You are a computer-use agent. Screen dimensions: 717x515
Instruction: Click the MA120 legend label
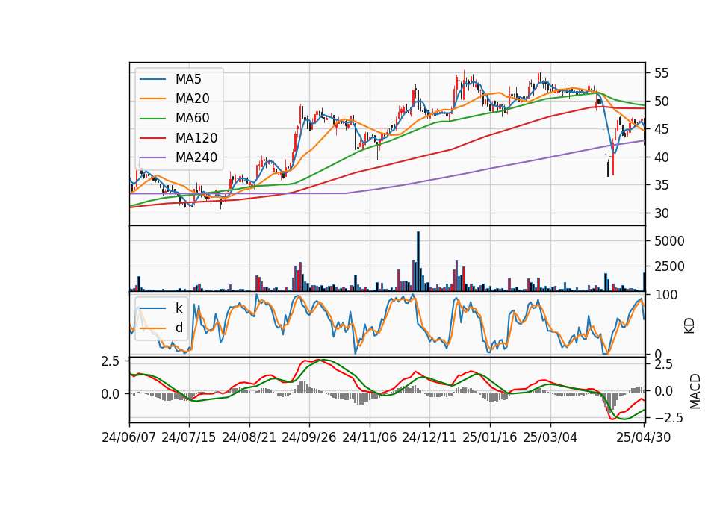point(196,138)
